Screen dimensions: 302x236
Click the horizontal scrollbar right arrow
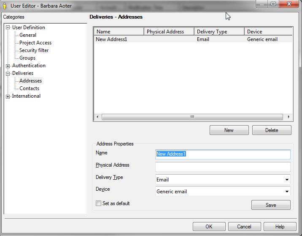pyautogui.click(x=289, y=117)
